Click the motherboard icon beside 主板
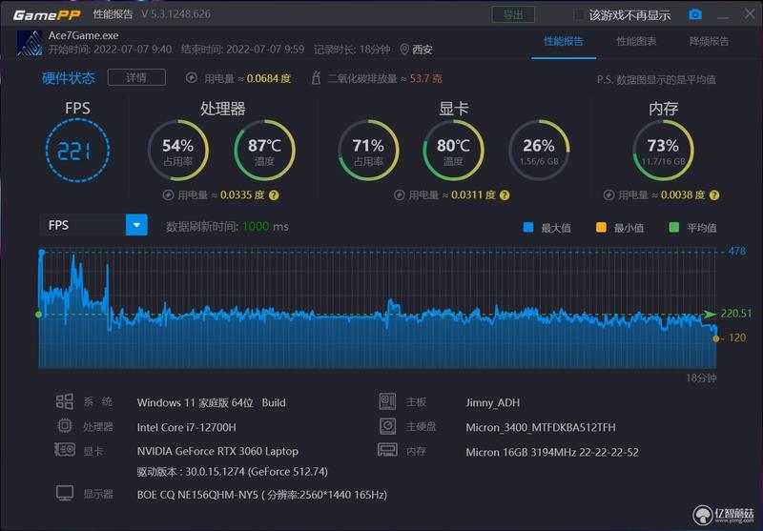Image resolution: width=763 pixels, height=531 pixels. 388,401
